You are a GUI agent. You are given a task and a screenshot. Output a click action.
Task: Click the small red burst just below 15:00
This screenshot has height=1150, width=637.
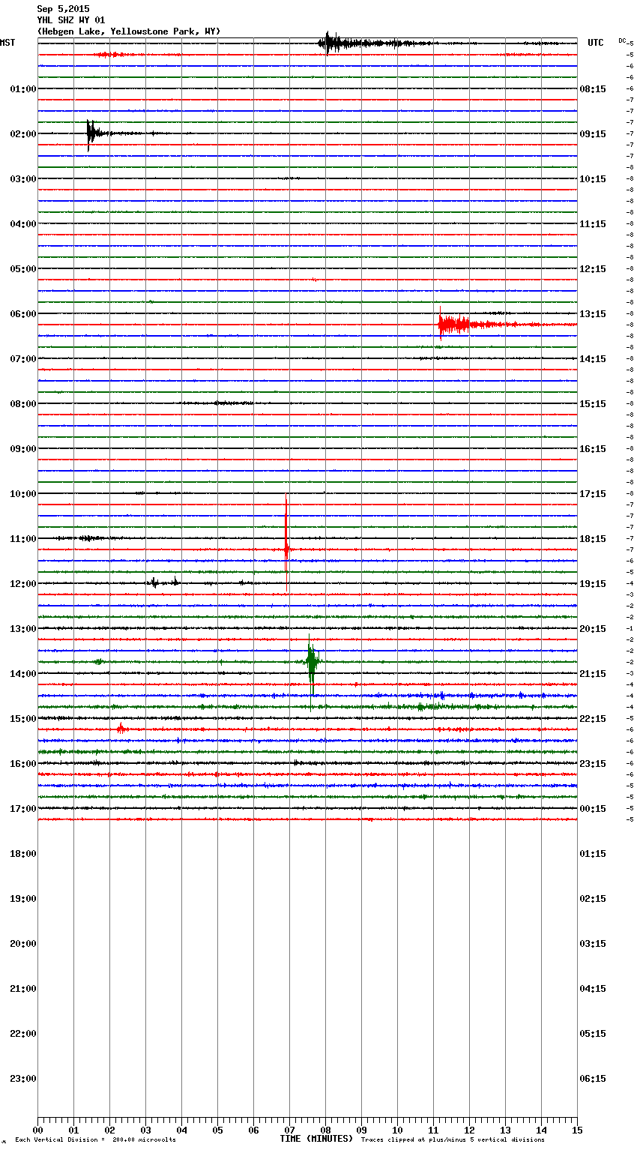point(121,729)
